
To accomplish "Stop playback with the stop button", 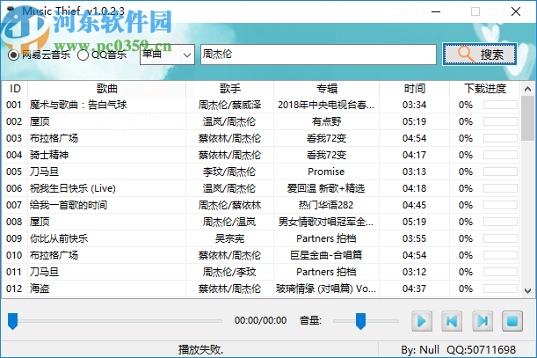I will point(512,321).
